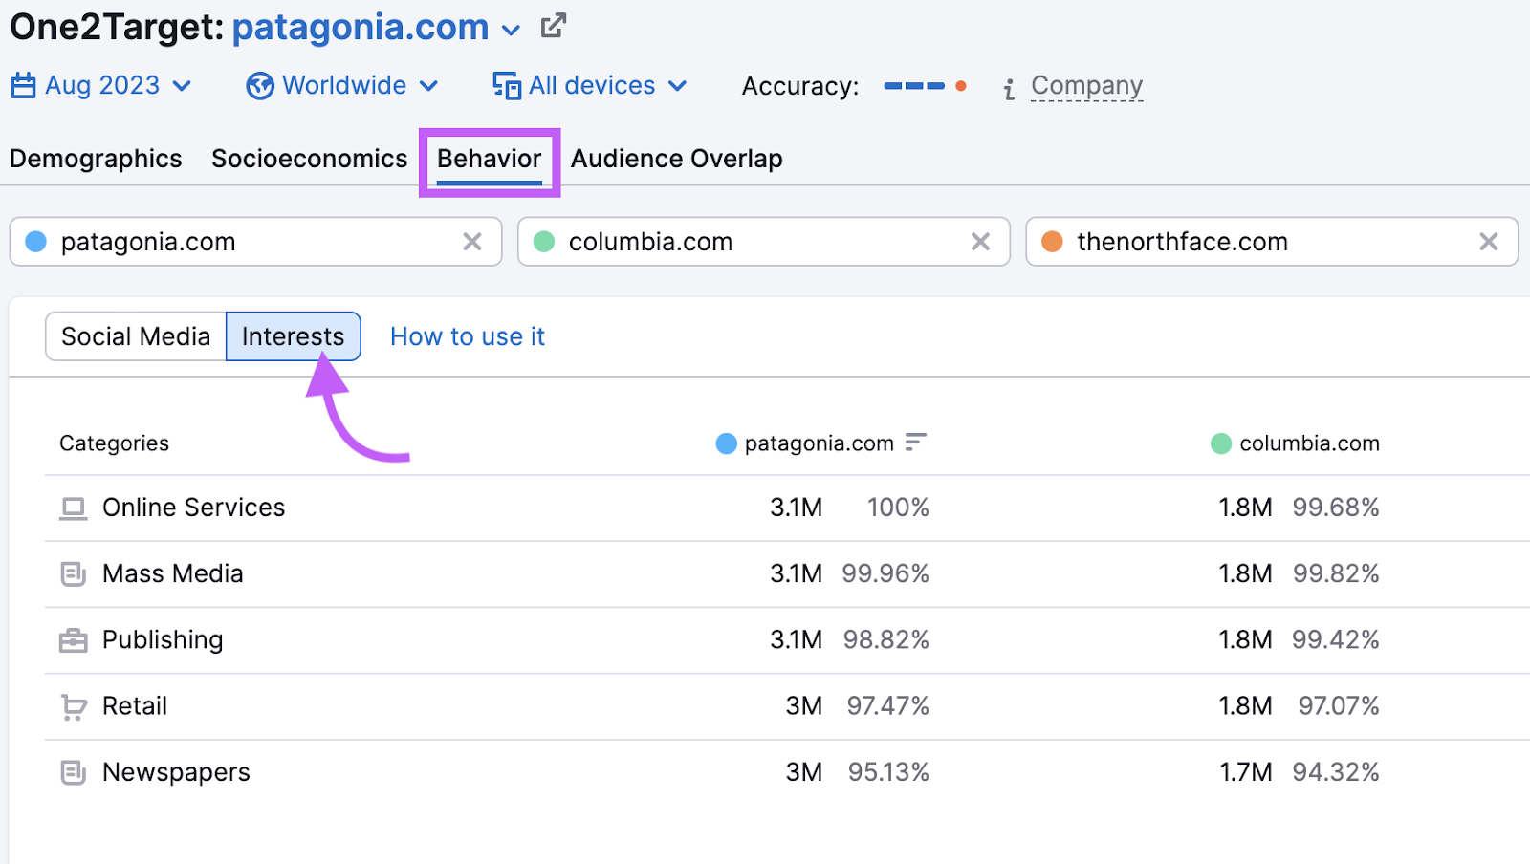Switch to the Demographics tab

[x=96, y=159]
